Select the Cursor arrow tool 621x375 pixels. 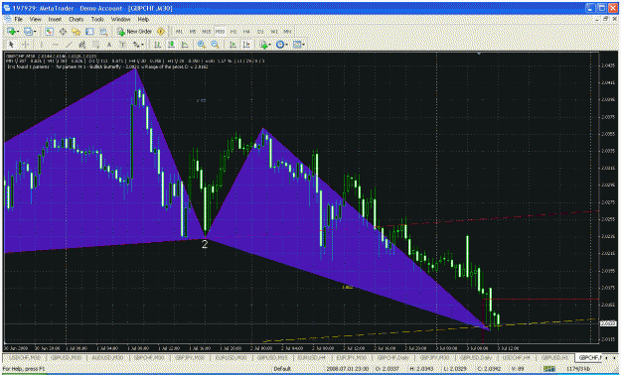11,45
